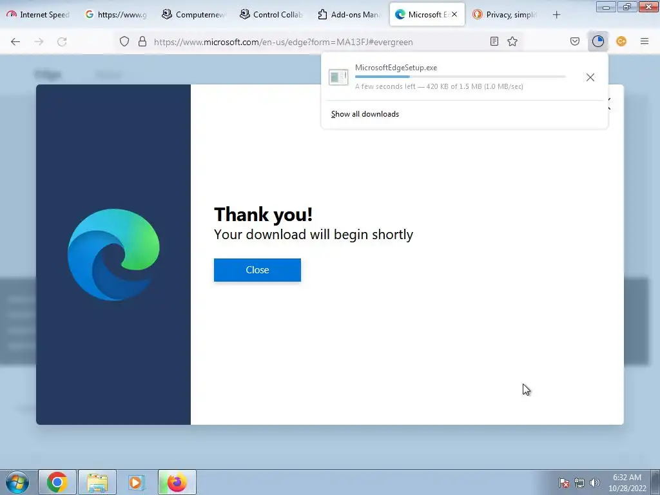Switch to the Computernew tab

(193, 15)
